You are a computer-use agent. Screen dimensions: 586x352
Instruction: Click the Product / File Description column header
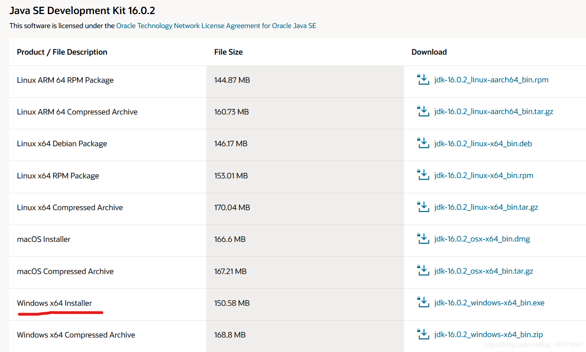pos(62,52)
